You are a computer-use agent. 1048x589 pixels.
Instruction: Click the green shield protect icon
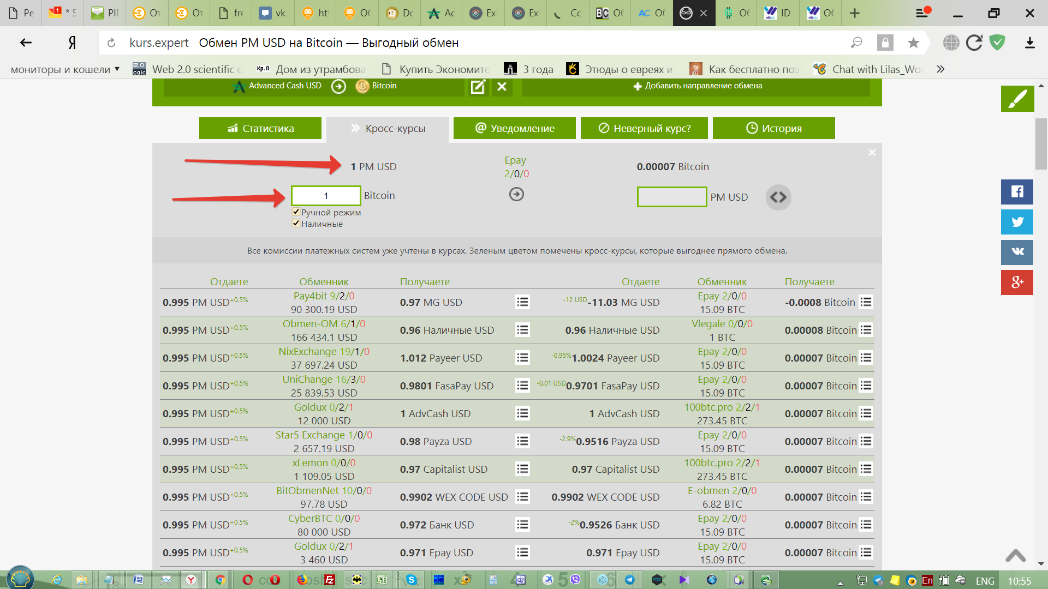[x=997, y=43]
